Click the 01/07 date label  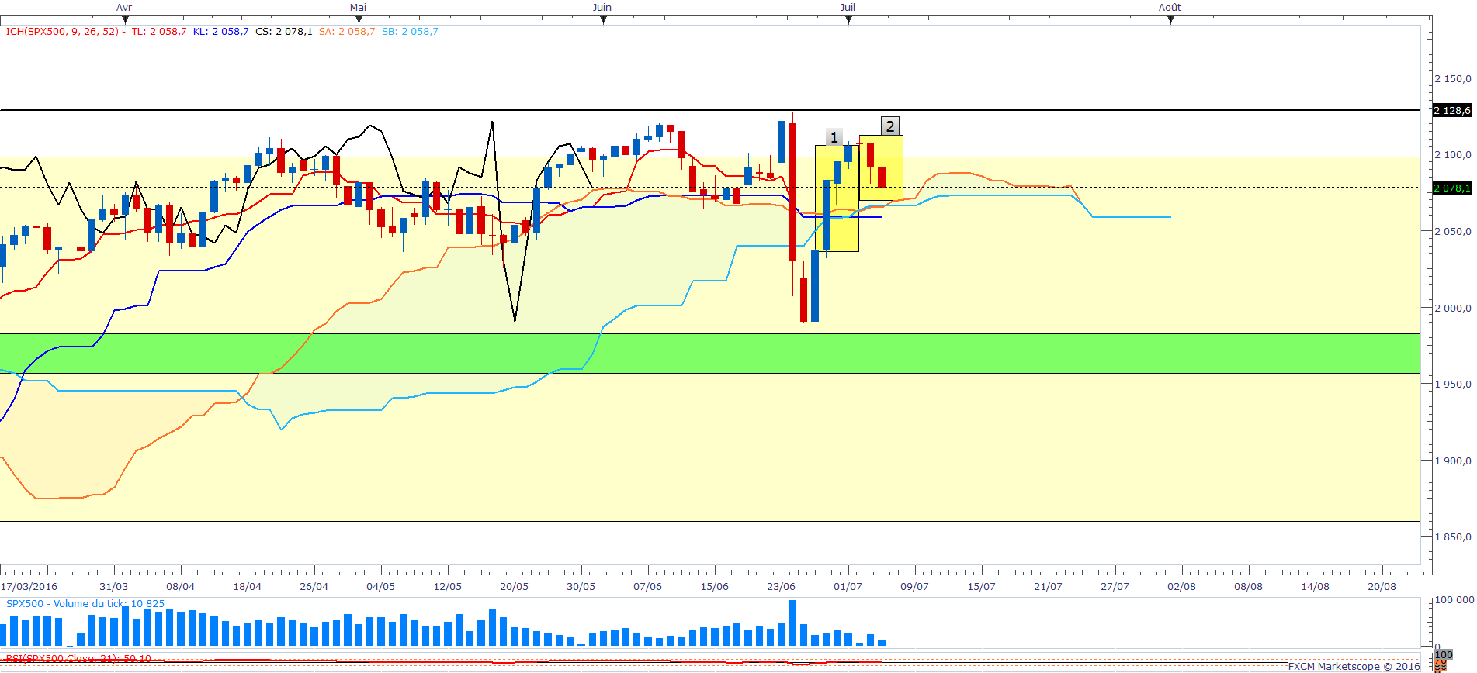(848, 587)
